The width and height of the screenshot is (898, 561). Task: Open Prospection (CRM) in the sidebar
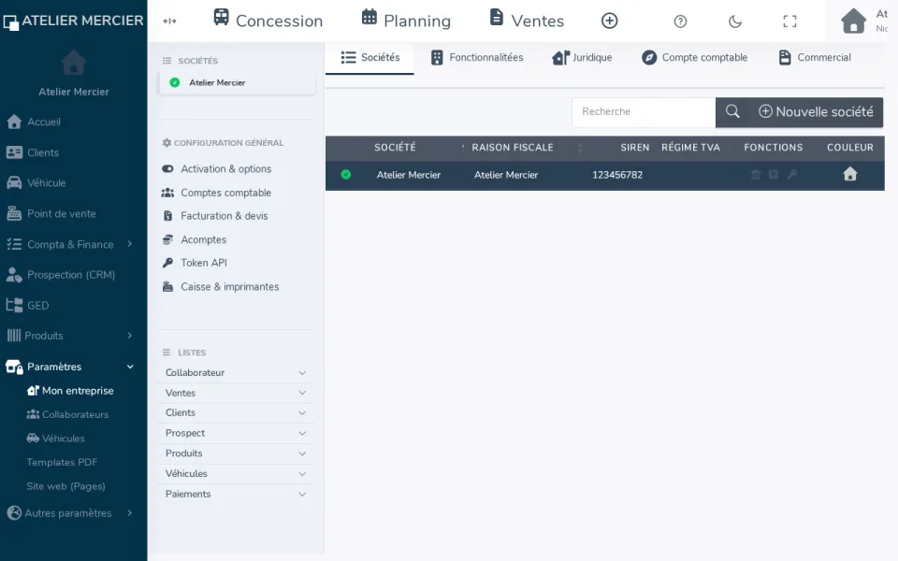(61, 275)
